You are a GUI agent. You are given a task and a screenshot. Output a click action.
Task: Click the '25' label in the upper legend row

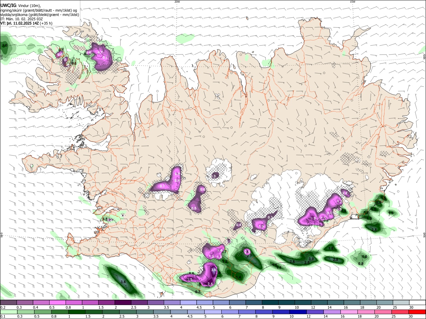[395, 307]
